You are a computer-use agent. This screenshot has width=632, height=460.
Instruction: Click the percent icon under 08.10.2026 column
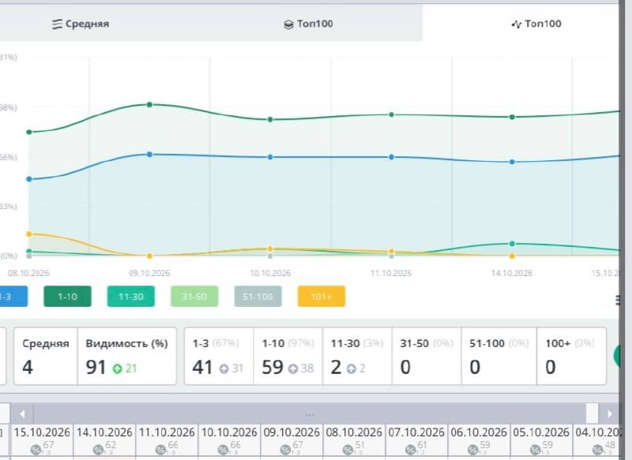click(x=348, y=450)
